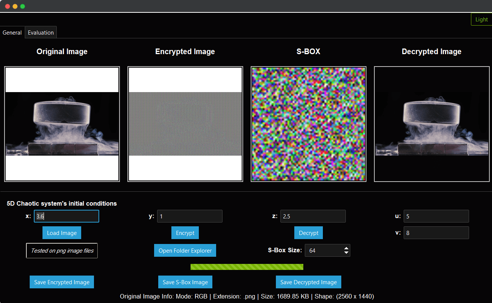
Task: Switch to the Evaluation tab
Action: [x=41, y=32]
